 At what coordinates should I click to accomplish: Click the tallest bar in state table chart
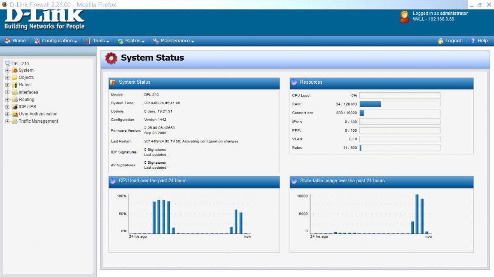tap(417, 214)
